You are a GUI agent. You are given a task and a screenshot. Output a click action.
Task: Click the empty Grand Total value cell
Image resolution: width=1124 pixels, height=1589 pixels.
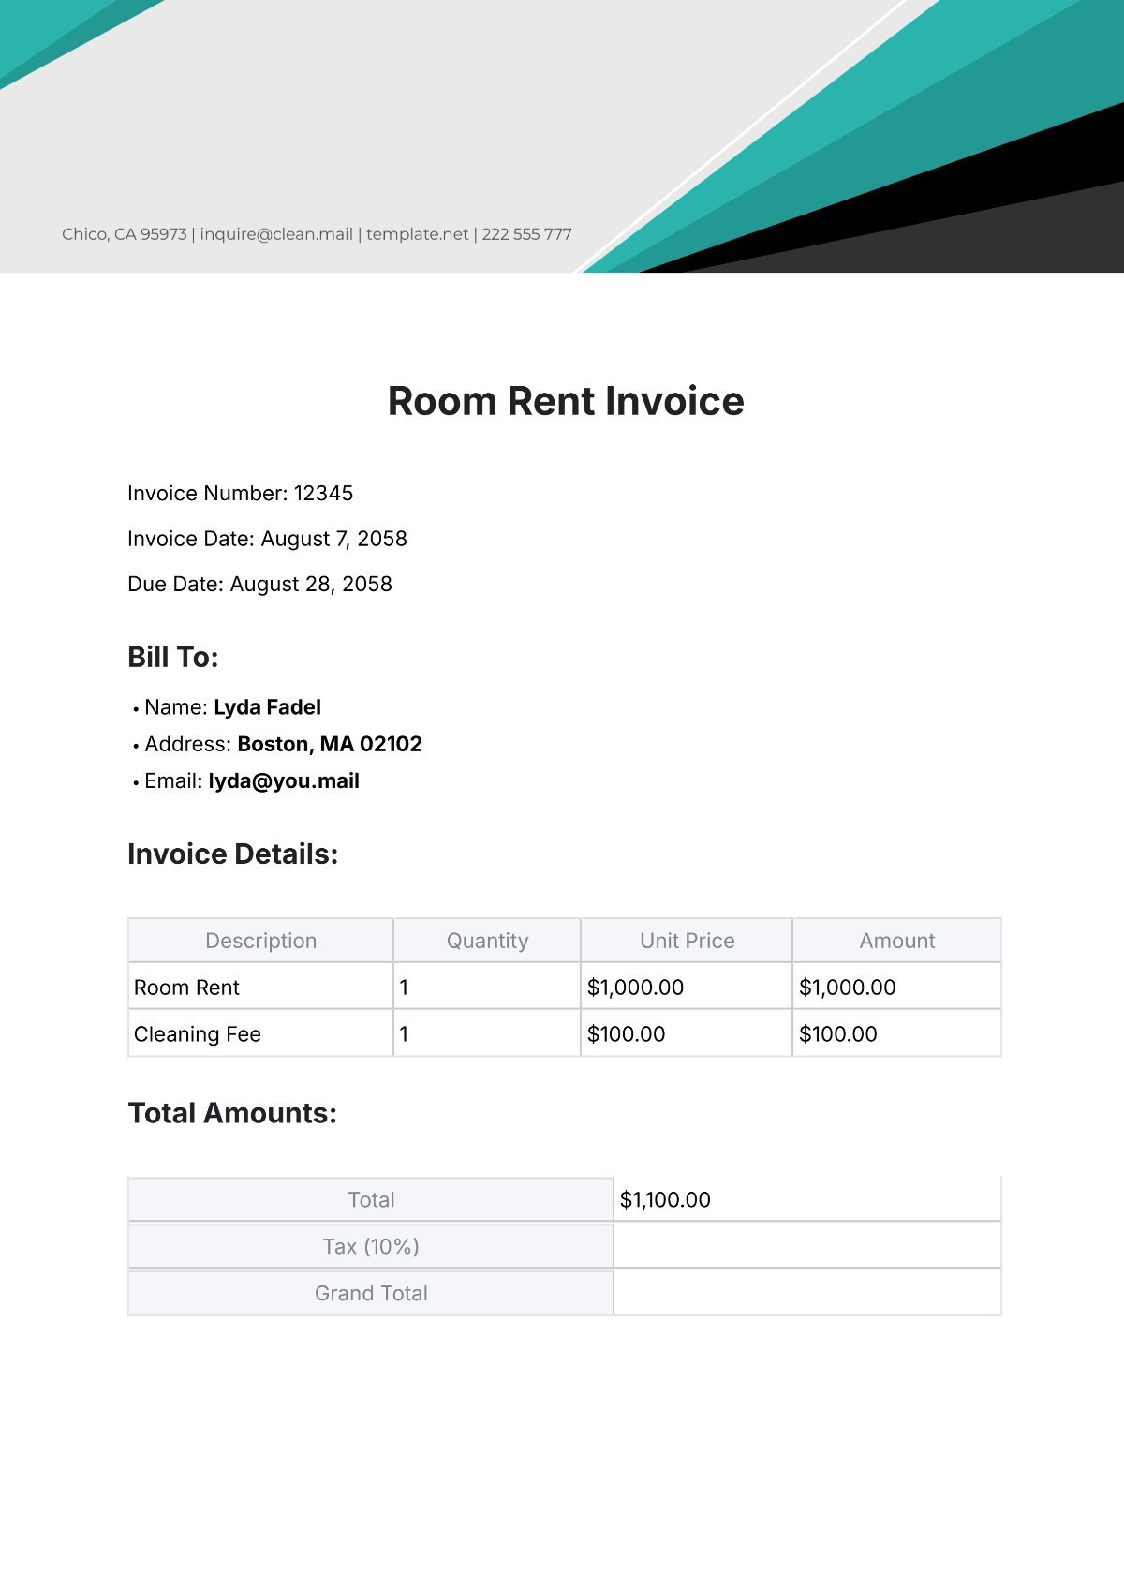(x=806, y=1293)
